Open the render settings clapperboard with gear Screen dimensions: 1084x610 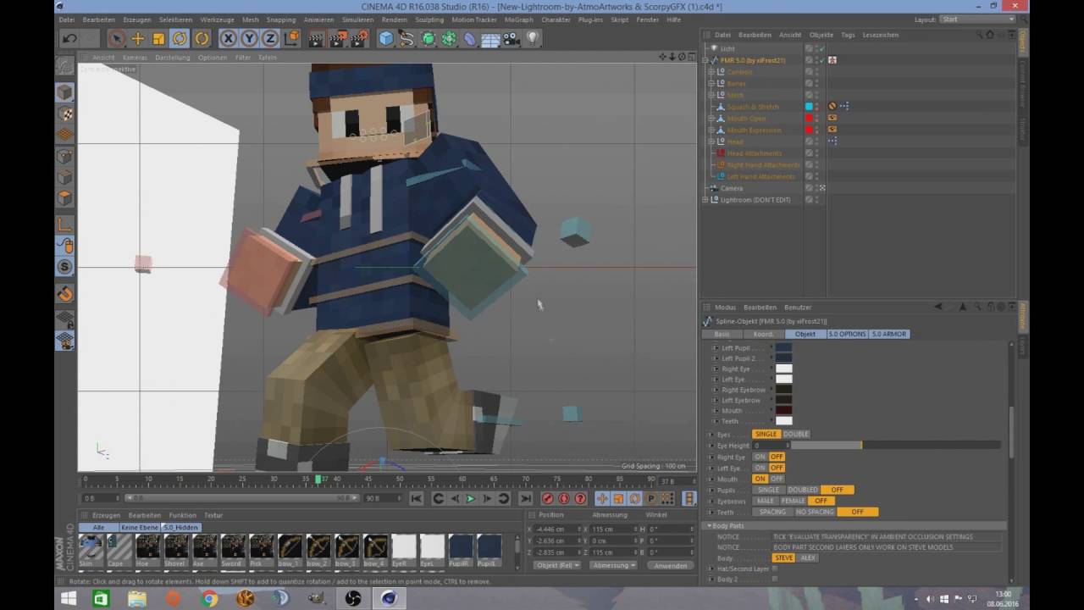click(359, 38)
